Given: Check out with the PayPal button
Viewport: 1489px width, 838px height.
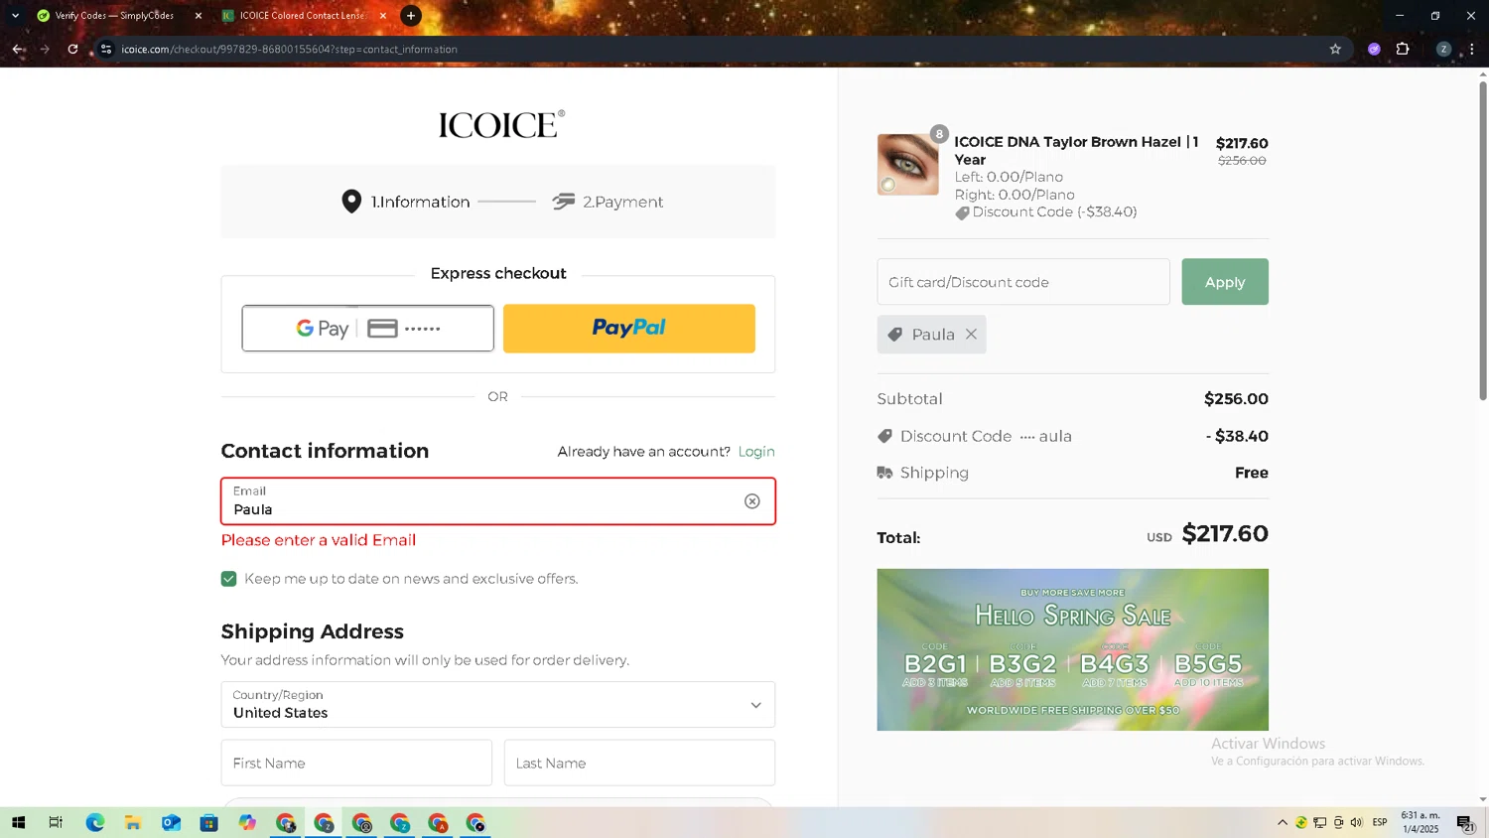Looking at the screenshot, I should [629, 329].
